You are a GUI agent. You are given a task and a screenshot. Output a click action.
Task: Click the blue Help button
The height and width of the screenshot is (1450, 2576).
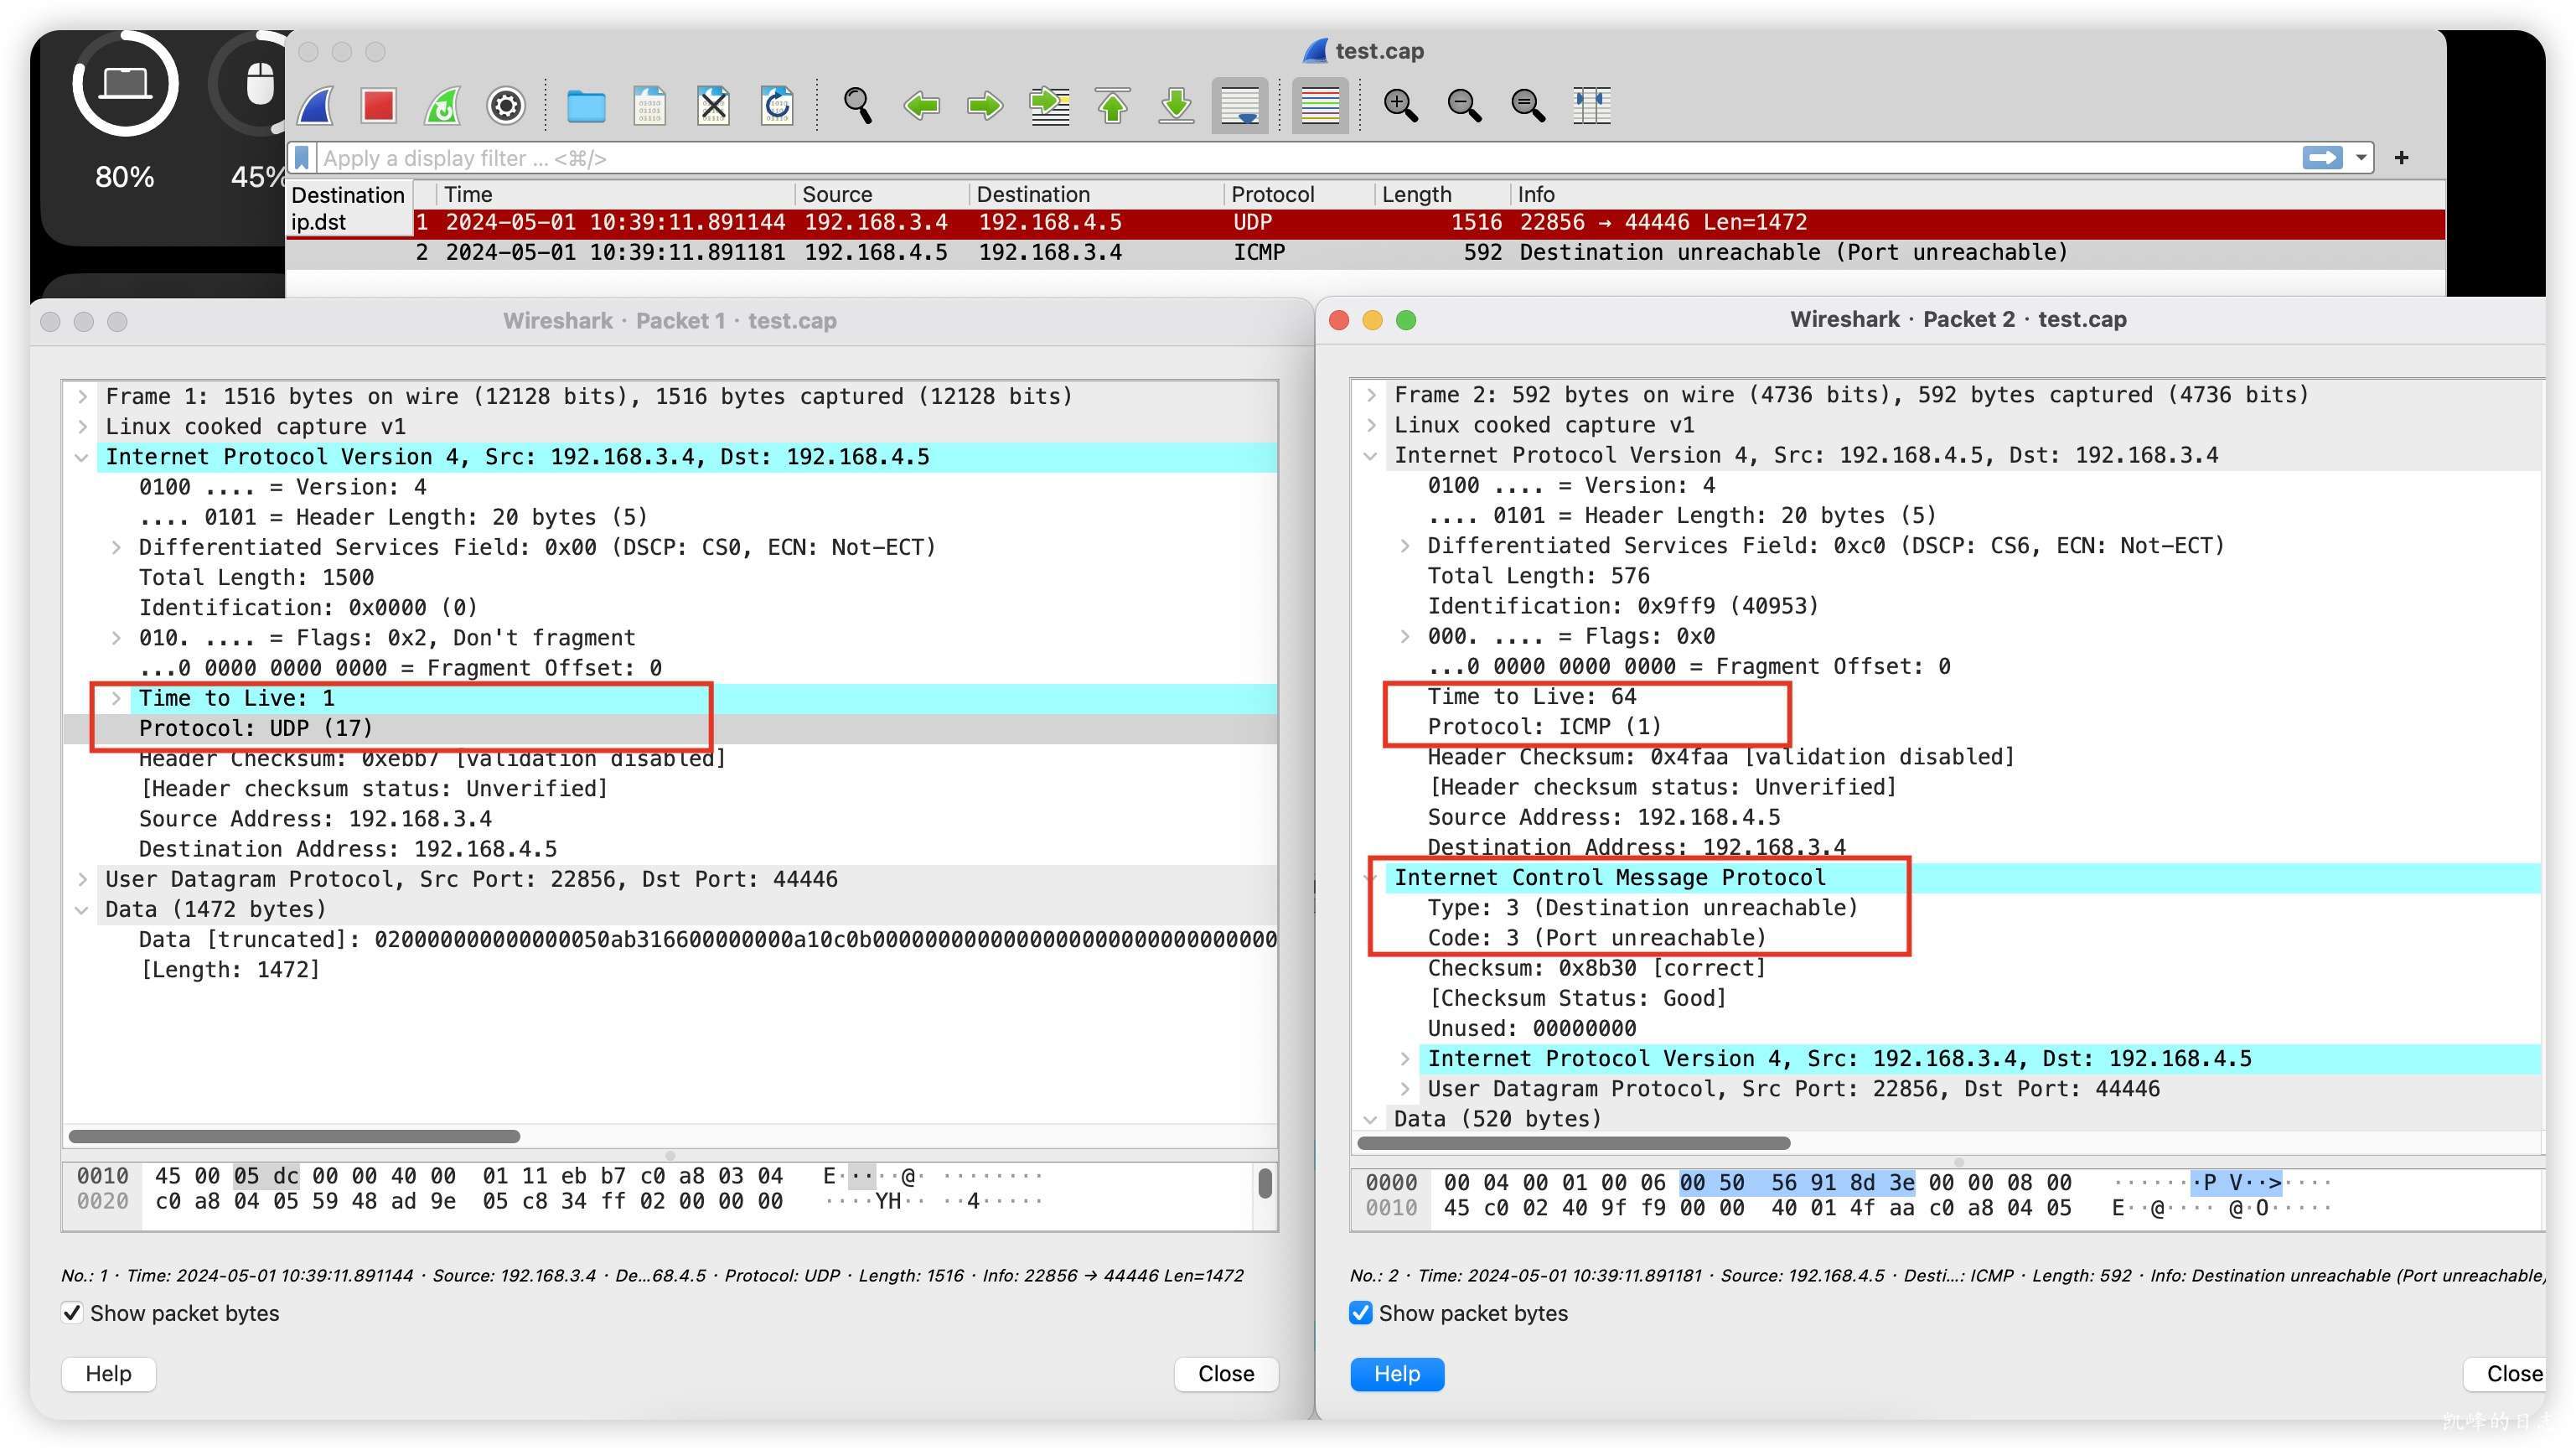click(1396, 1374)
